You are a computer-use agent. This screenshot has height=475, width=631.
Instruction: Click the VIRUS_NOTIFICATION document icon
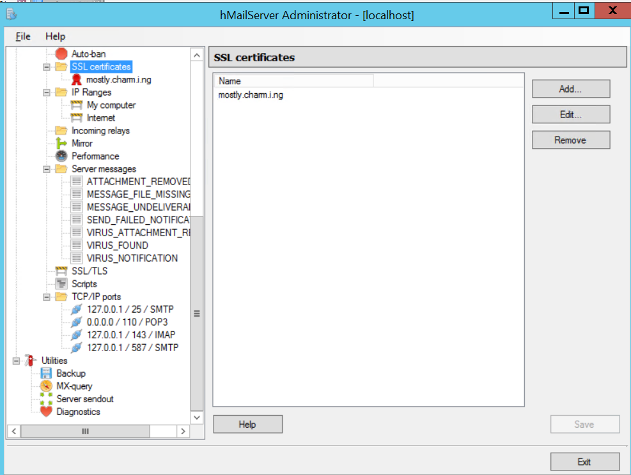pyautogui.click(x=77, y=259)
